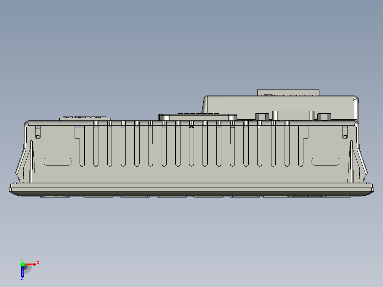
Task: Click the red X axis arrow of the triad
Action: 30,264
